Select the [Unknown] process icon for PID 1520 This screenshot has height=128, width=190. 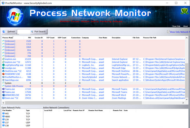(3, 41)
